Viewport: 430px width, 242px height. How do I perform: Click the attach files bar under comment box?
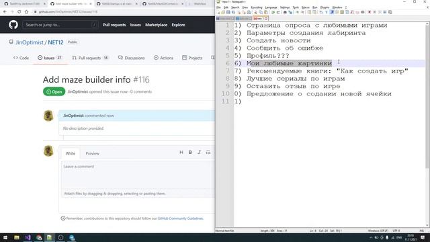(x=138, y=194)
